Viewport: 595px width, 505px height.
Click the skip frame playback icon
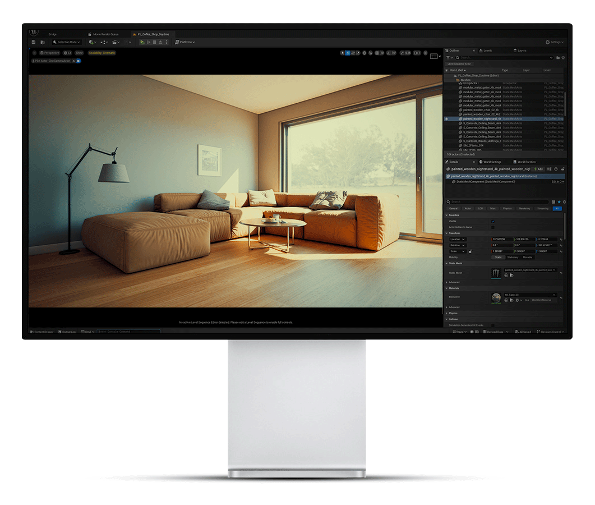(x=149, y=42)
